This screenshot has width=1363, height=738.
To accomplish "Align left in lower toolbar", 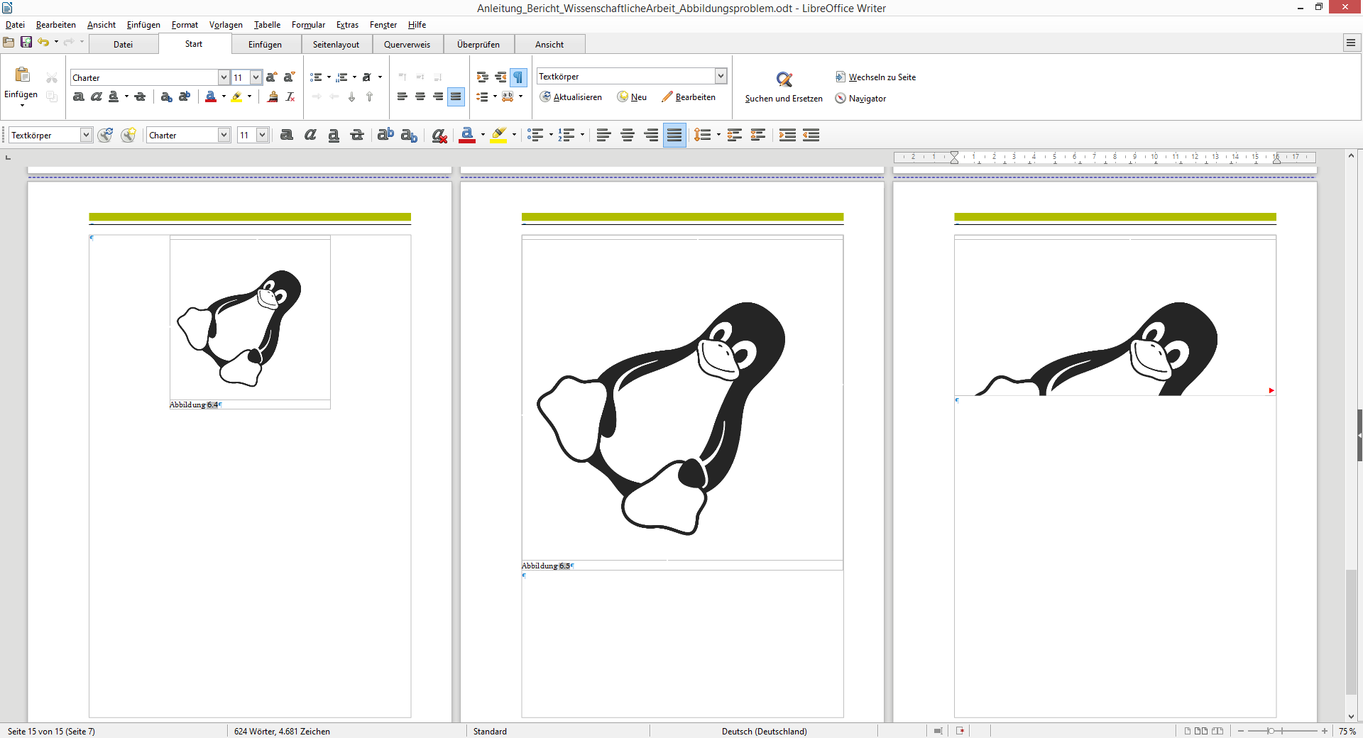I will [603, 135].
